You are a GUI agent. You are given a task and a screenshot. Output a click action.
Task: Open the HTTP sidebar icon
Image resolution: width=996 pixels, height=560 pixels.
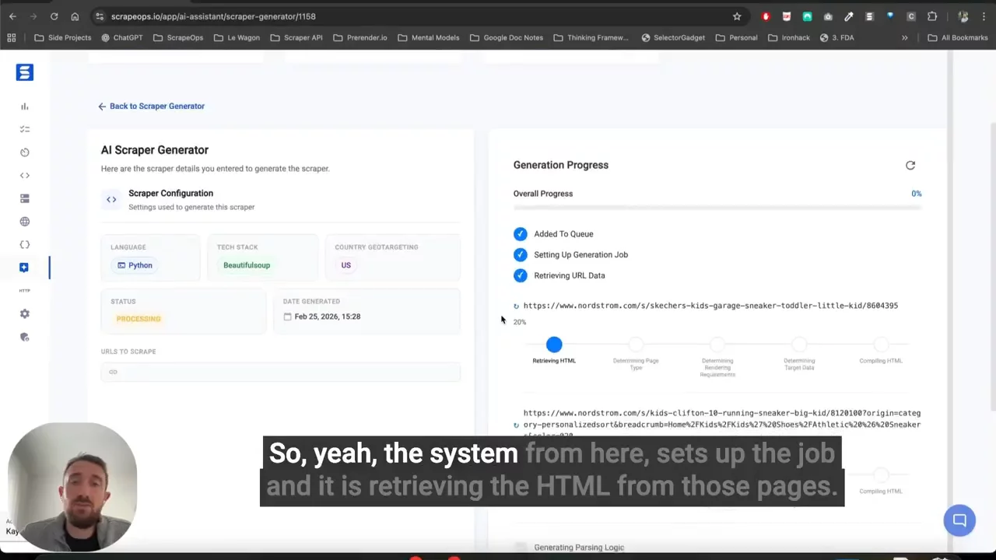[x=24, y=291]
